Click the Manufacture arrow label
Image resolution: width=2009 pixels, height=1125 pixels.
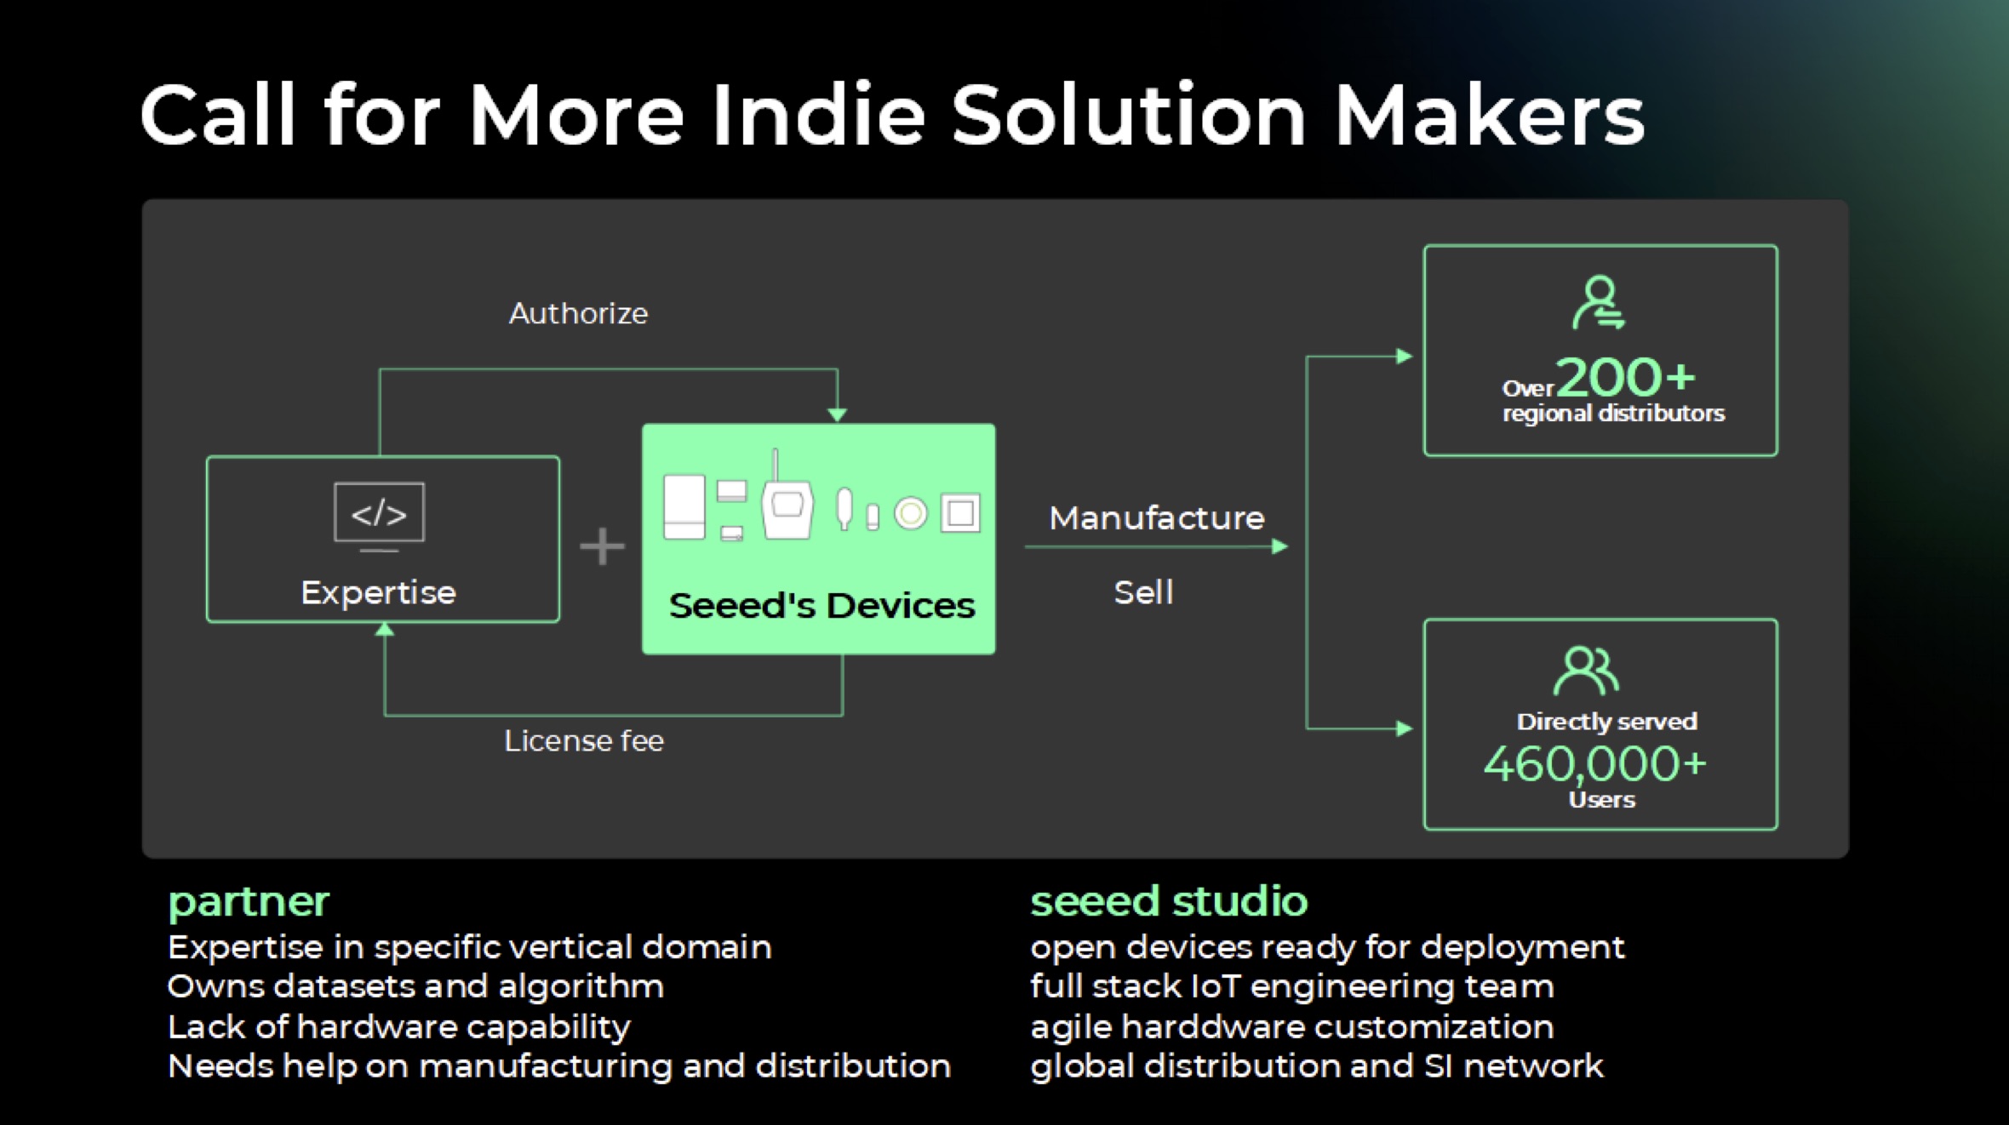(1157, 518)
